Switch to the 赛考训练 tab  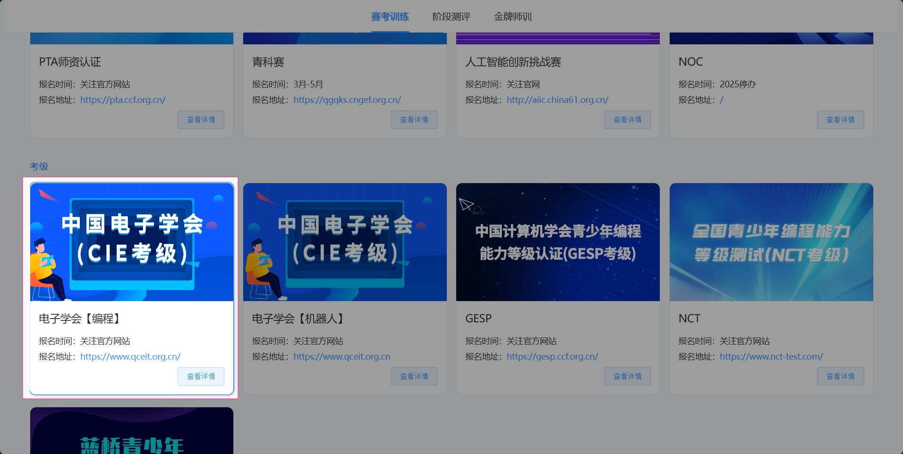coord(390,17)
